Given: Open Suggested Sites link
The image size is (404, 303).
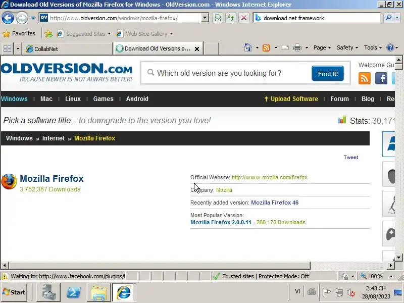Looking at the screenshot, I should point(83,34).
